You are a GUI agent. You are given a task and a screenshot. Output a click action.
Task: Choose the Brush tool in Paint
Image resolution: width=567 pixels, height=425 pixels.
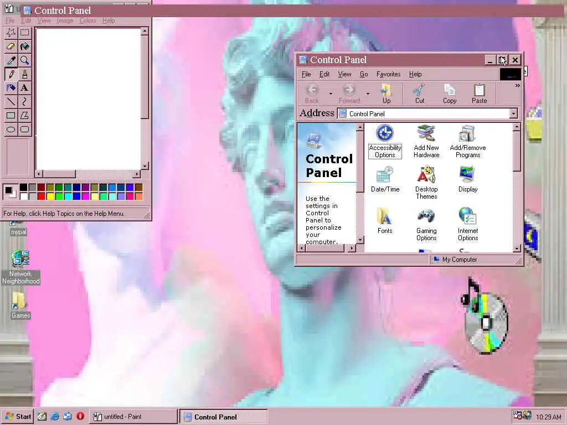(x=24, y=74)
